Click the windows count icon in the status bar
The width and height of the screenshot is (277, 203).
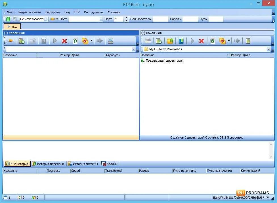[5, 198]
